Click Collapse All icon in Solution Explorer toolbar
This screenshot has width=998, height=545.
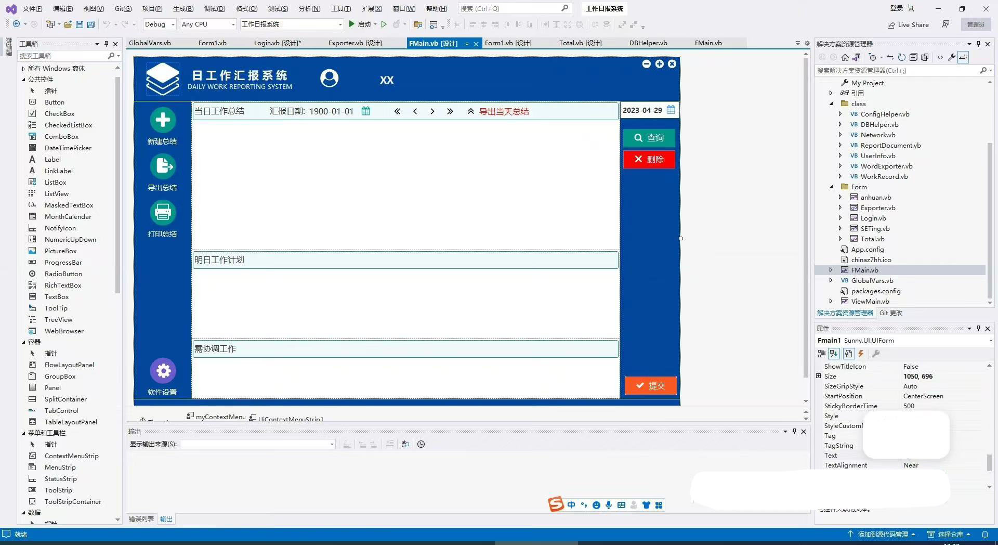pos(913,57)
